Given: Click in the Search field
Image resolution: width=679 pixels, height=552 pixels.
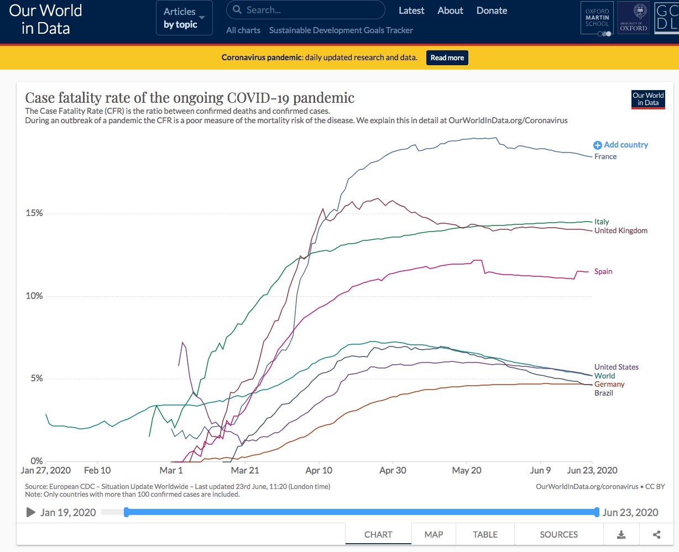Looking at the screenshot, I should pyautogui.click(x=306, y=10).
